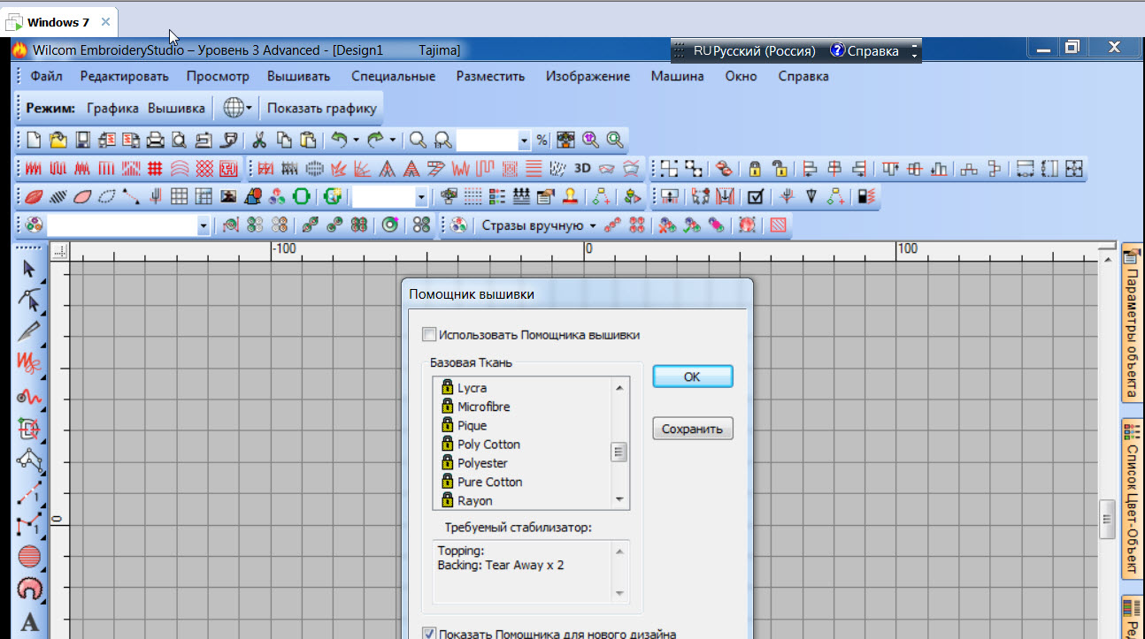Click the New design icon

tap(34, 140)
